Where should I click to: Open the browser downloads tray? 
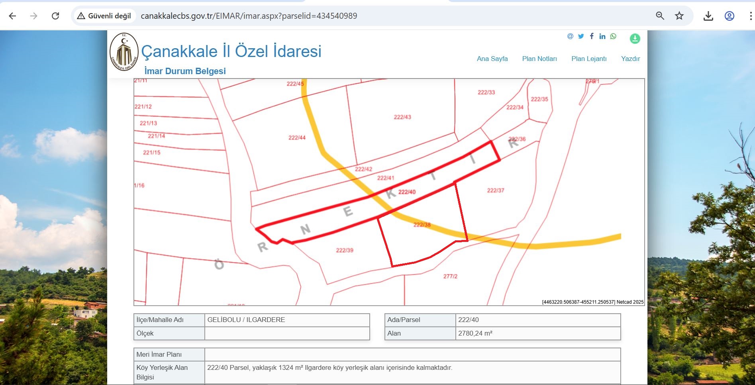708,16
